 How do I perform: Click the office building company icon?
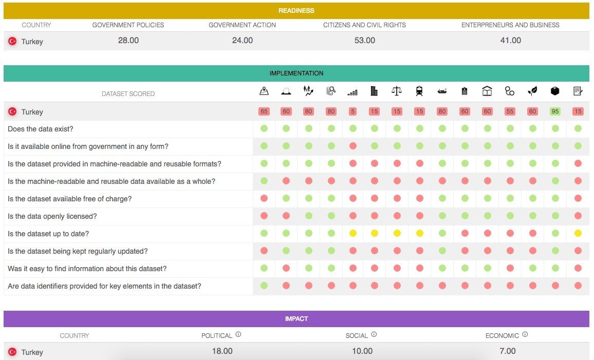pos(374,91)
